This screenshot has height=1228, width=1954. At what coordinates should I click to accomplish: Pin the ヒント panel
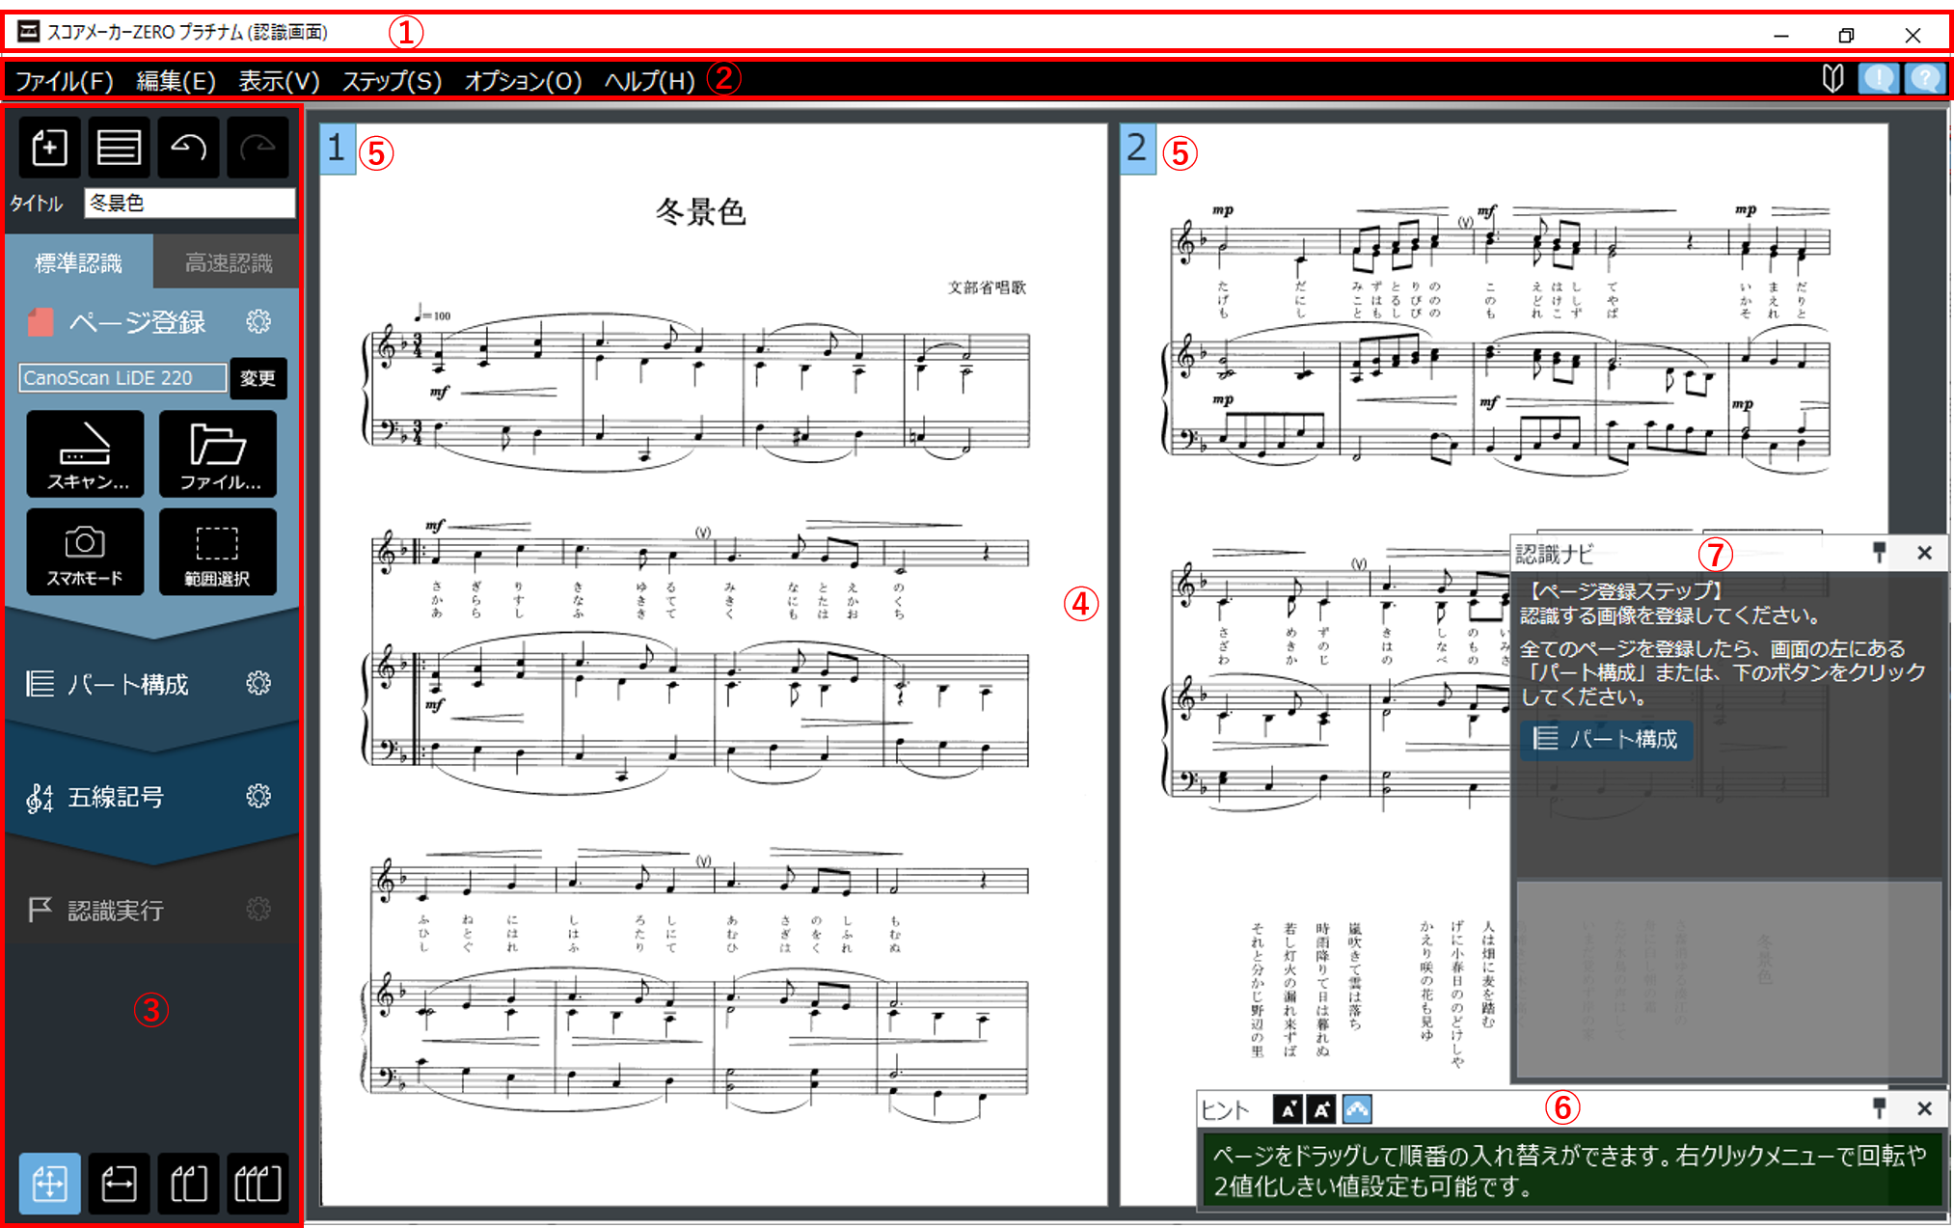click(x=1879, y=1108)
